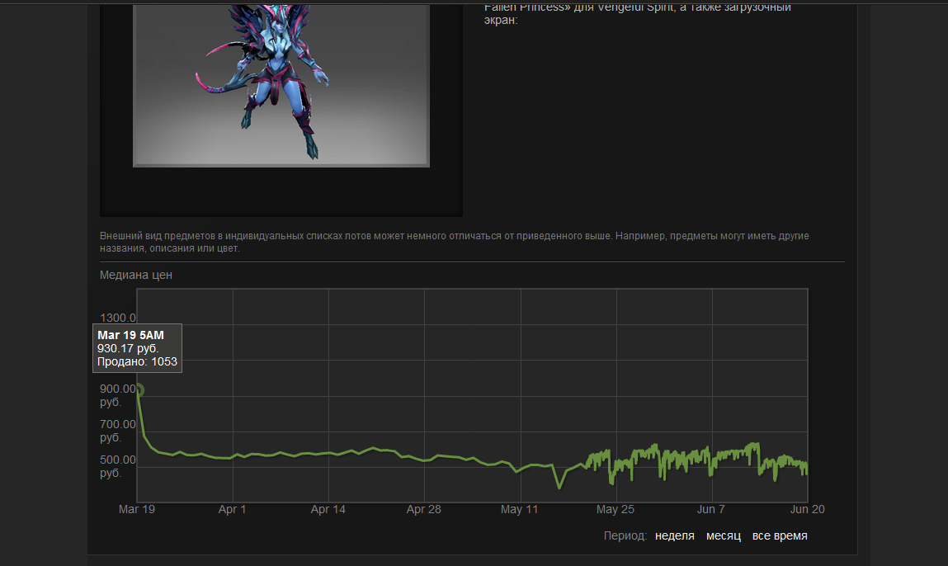Click the Jun 7 x-axis date label
This screenshot has height=566, width=948.
click(x=711, y=509)
